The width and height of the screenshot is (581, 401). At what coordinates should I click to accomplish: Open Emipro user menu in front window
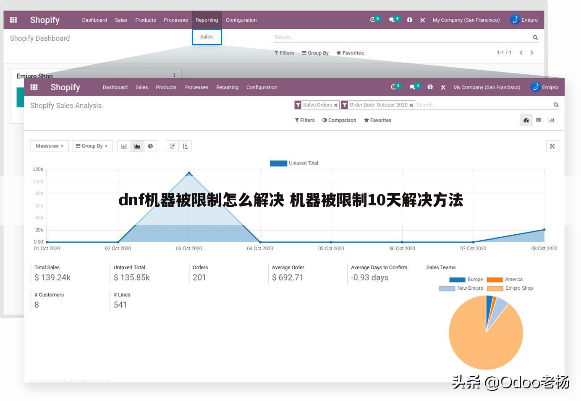pyautogui.click(x=544, y=87)
